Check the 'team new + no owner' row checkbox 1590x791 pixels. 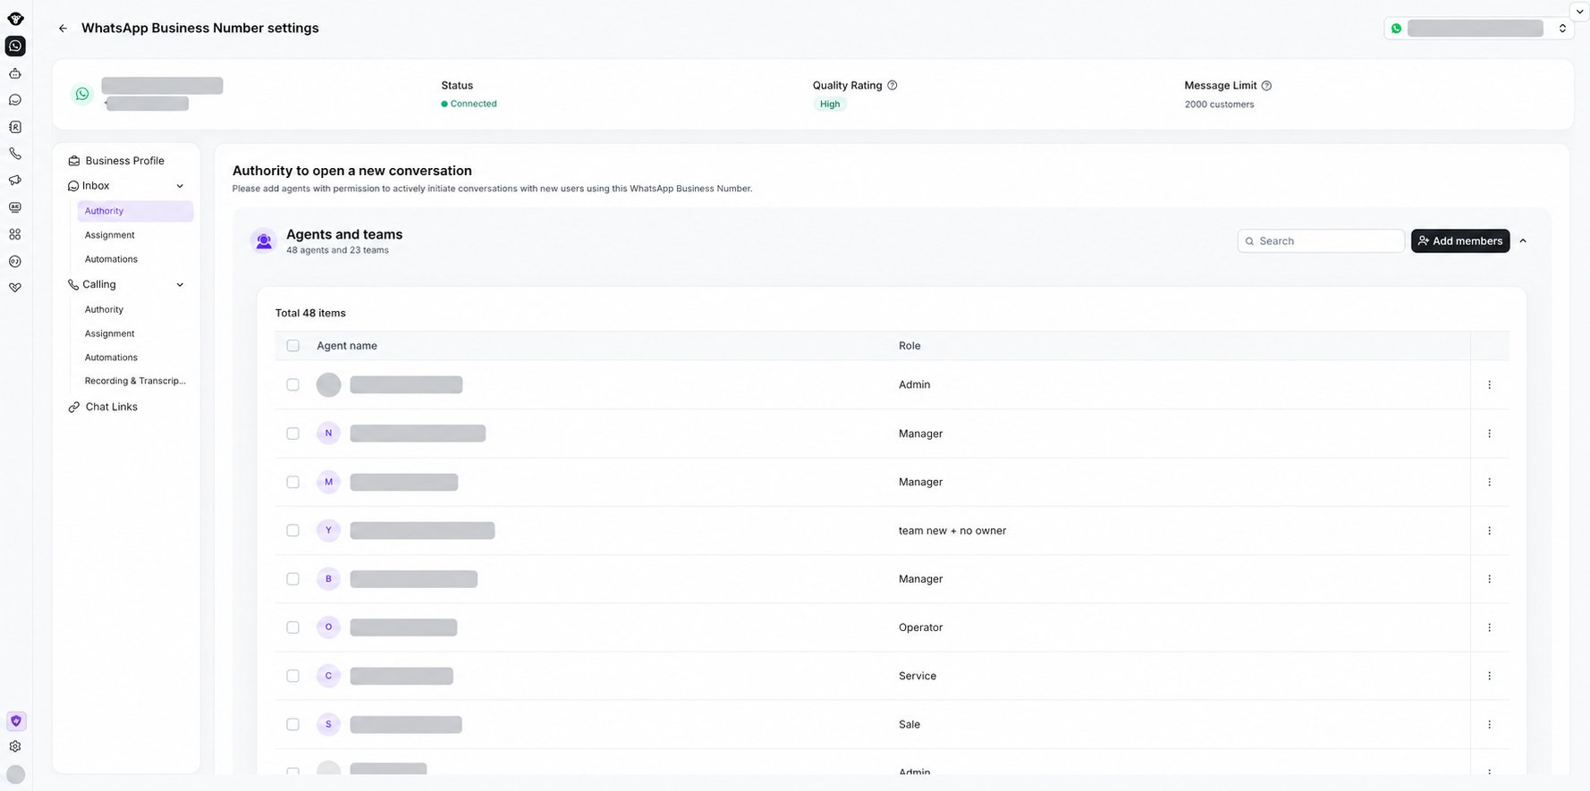tap(292, 530)
